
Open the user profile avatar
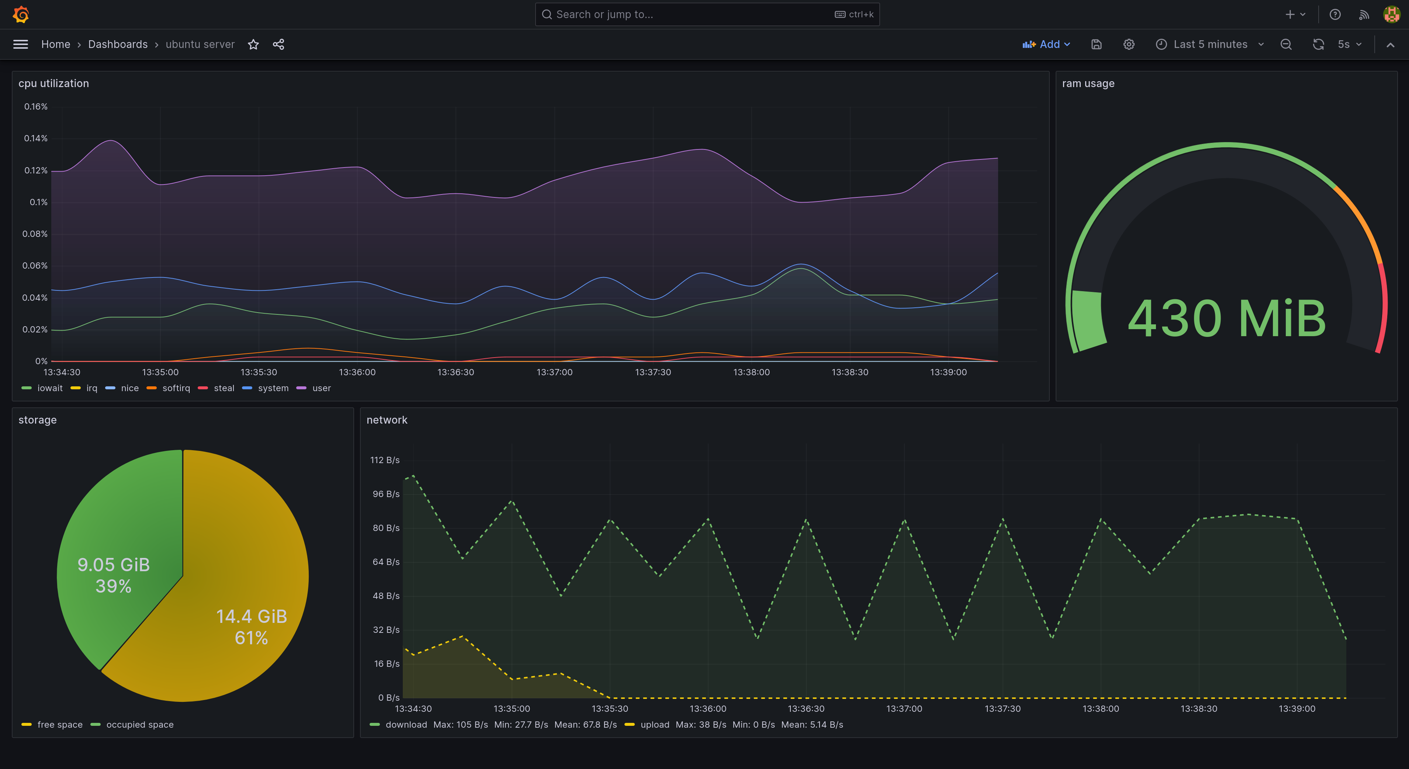1392,14
